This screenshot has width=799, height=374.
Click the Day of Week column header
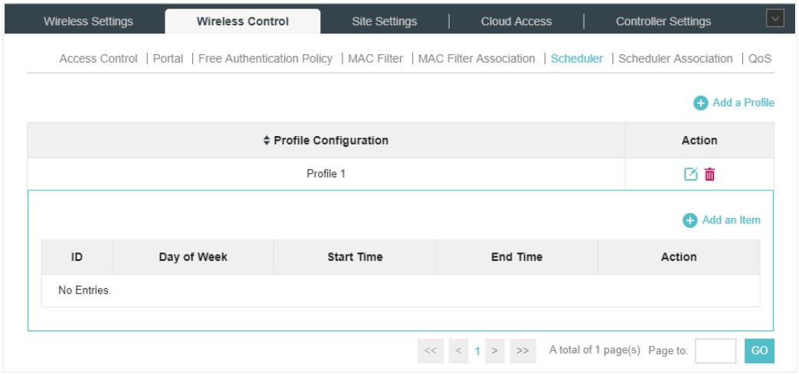[193, 258]
